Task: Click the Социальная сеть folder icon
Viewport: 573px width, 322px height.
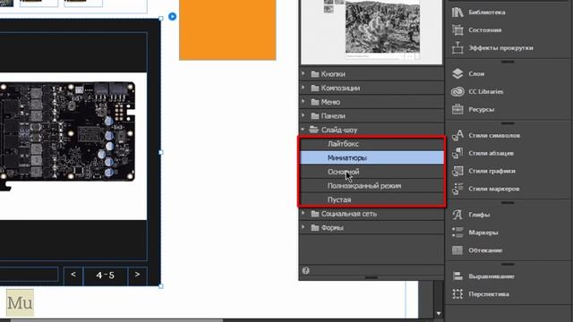Action: (x=315, y=214)
